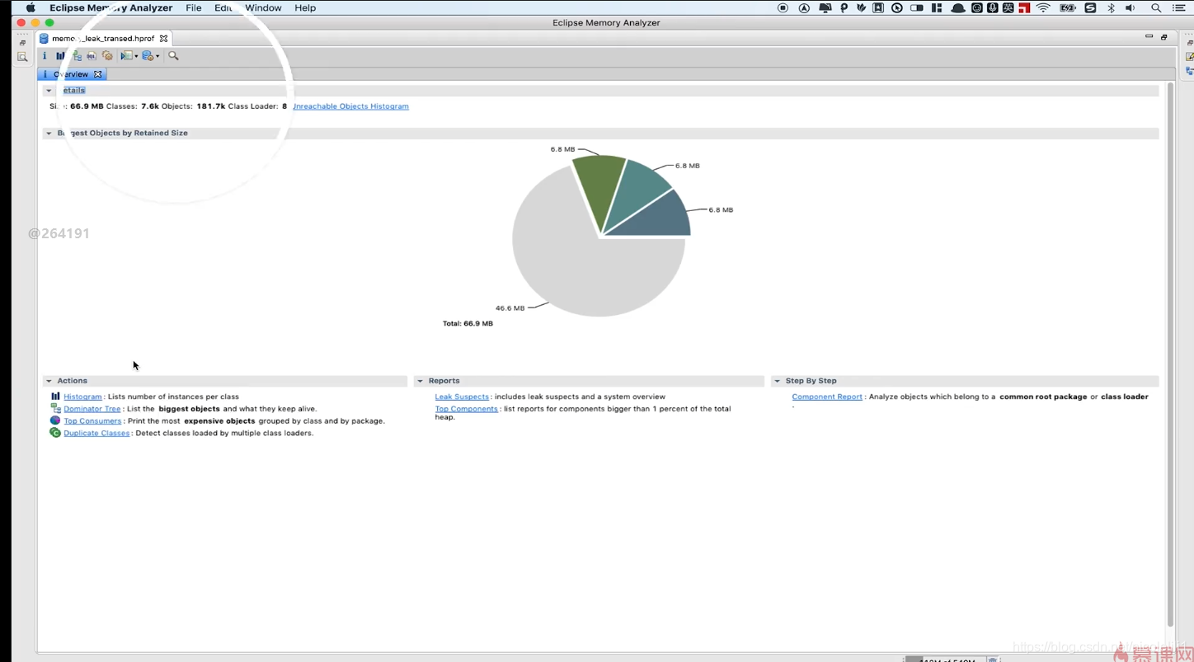This screenshot has height=662, width=1194.
Task: Click the Open Query Browser icon
Action: point(148,56)
